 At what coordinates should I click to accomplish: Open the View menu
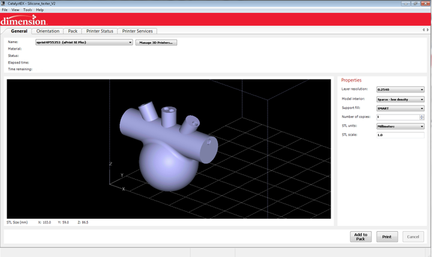click(x=15, y=10)
